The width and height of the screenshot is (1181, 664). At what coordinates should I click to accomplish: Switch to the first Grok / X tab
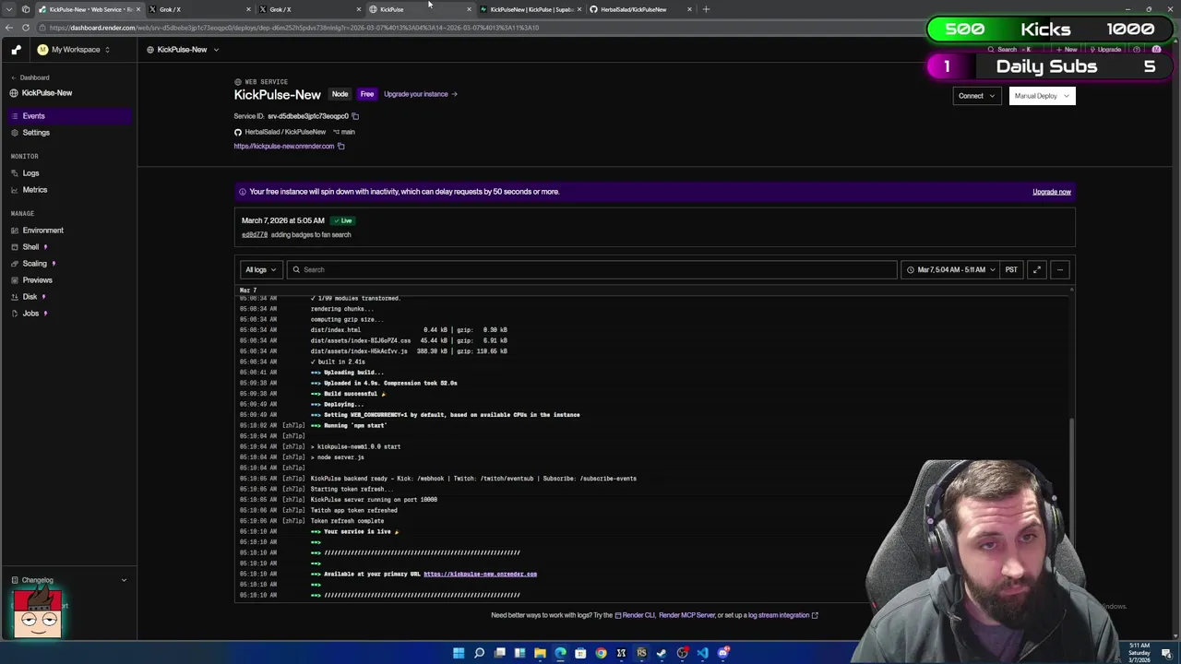pos(198,9)
